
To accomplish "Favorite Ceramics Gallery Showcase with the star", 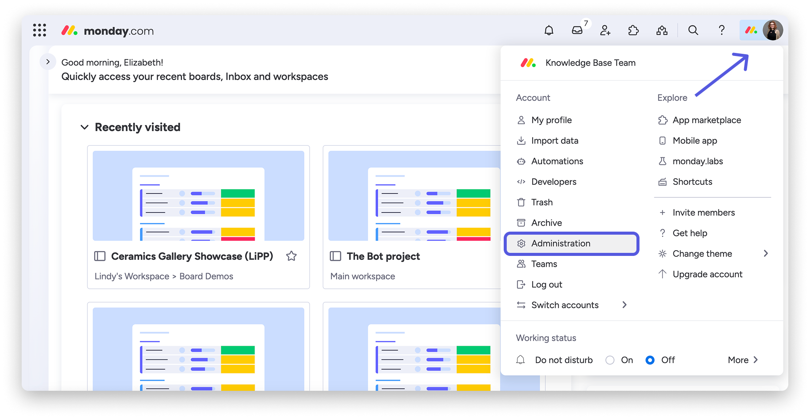I will (292, 256).
